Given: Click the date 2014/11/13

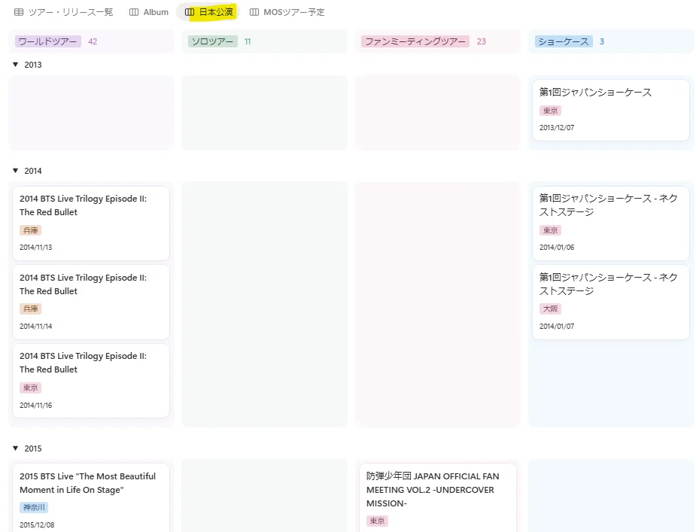Looking at the screenshot, I should [x=35, y=248].
